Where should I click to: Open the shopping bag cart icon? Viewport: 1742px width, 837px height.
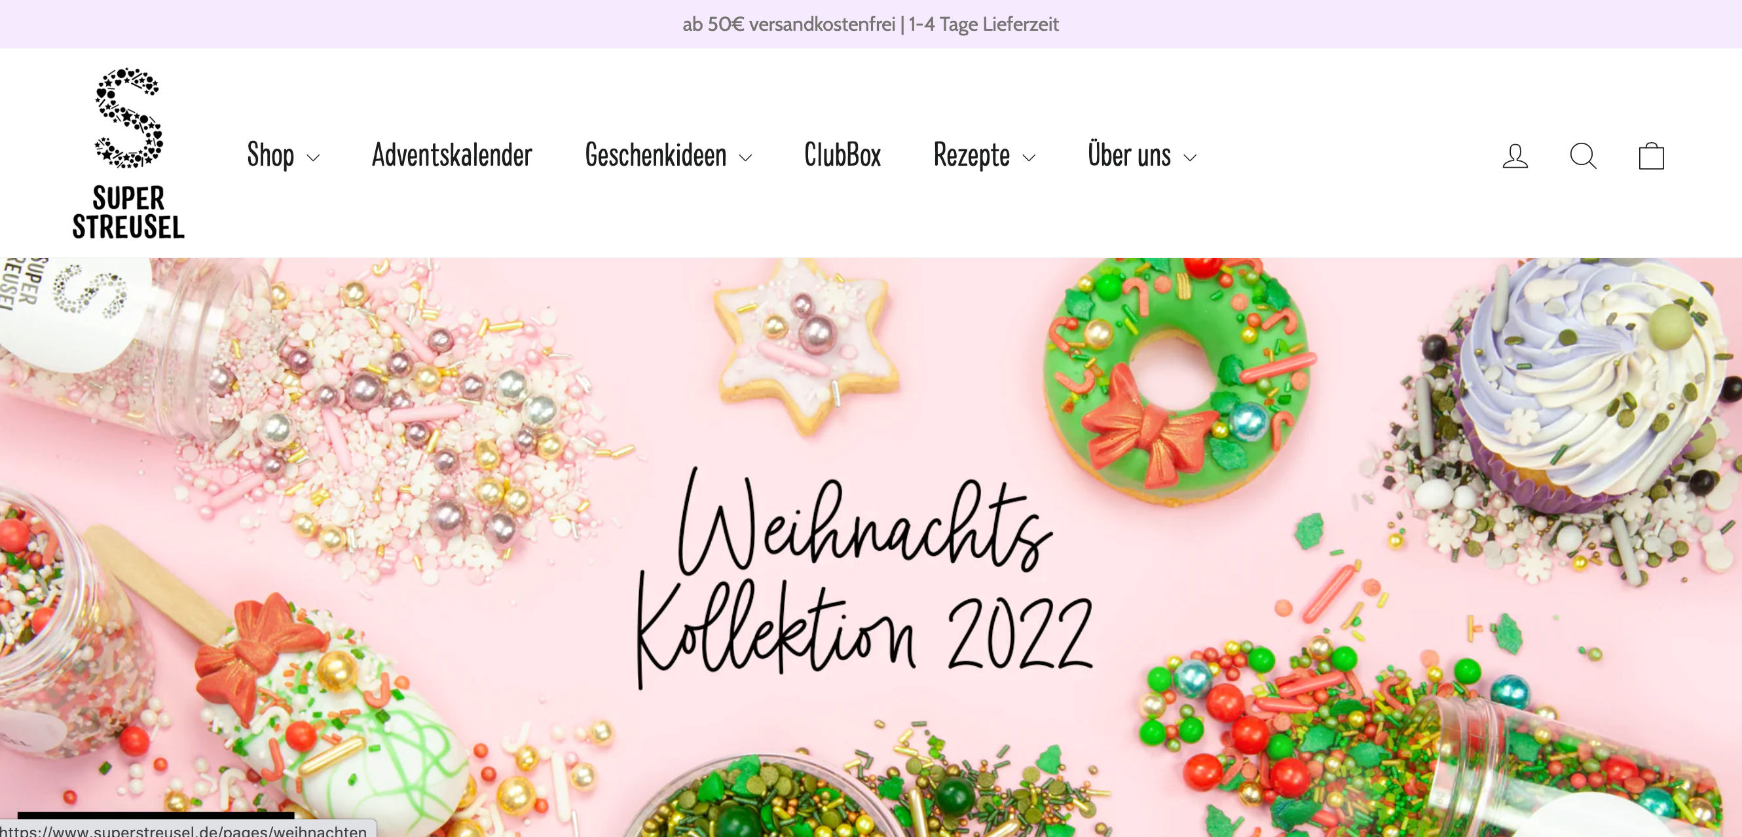click(1652, 155)
